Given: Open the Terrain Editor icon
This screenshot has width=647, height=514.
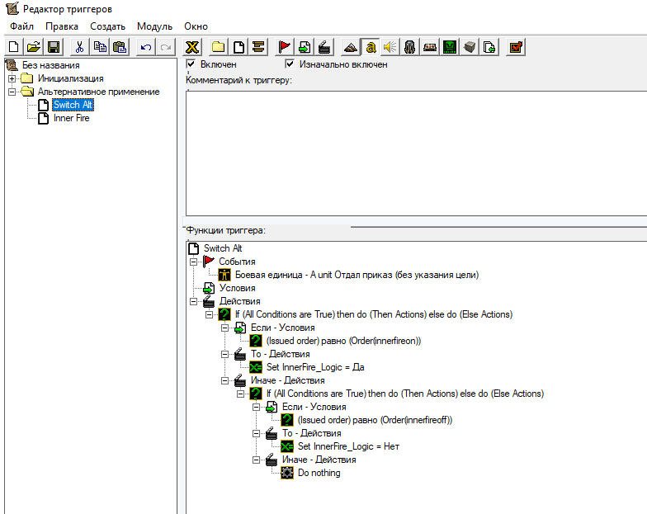Looking at the screenshot, I should (350, 47).
